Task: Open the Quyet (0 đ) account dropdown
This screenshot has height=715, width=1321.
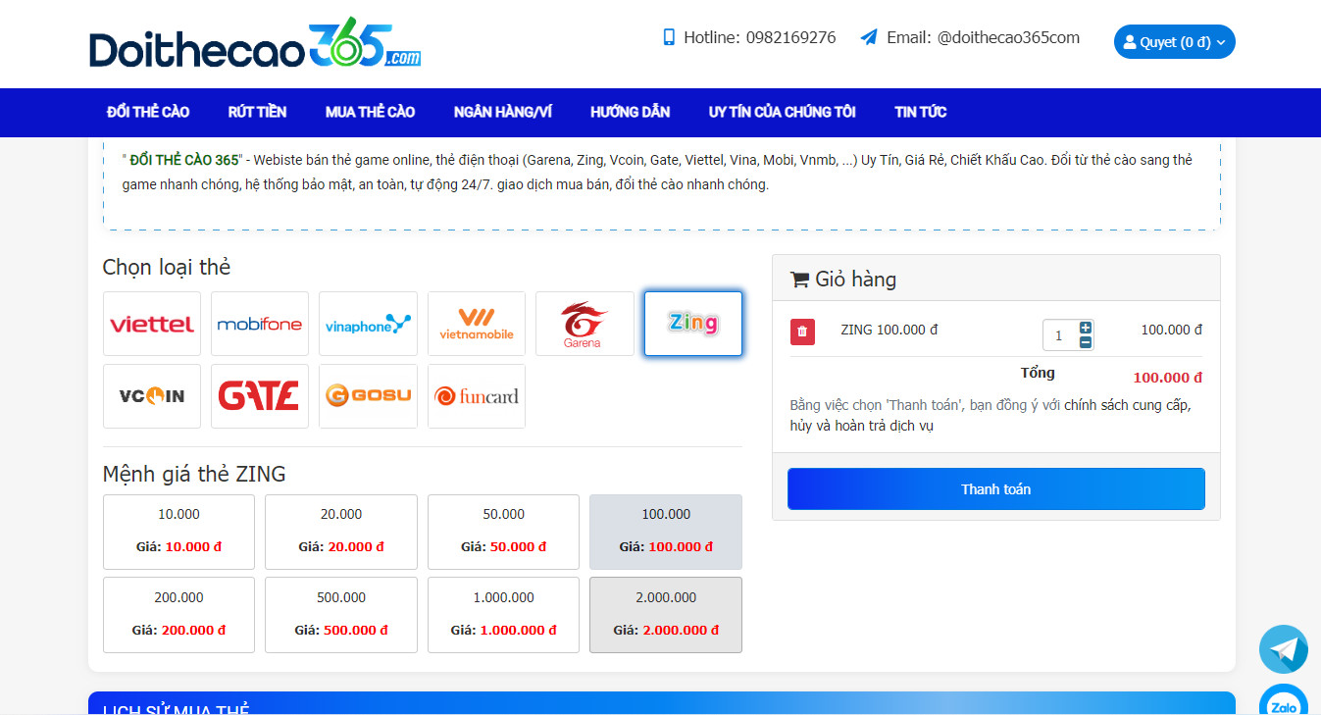Action: (x=1174, y=42)
